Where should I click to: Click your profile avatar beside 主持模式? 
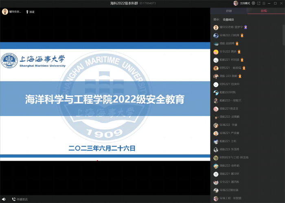236,3
